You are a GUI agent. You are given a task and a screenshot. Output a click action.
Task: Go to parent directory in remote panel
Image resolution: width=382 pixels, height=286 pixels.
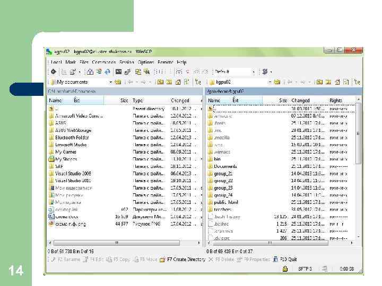click(319, 82)
